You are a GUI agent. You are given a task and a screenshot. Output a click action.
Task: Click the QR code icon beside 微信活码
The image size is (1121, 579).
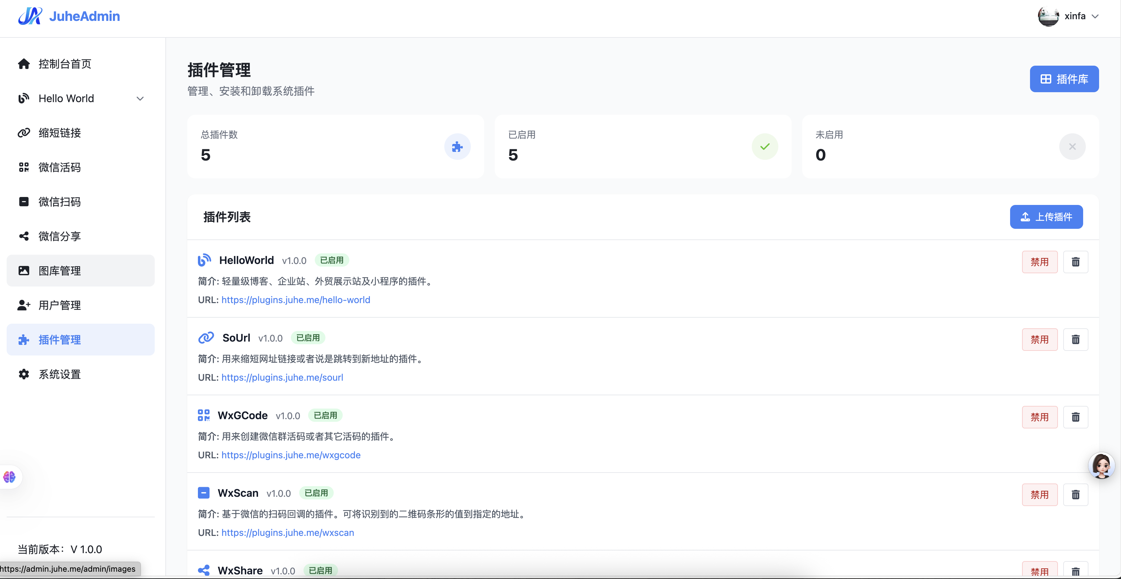[x=24, y=167]
